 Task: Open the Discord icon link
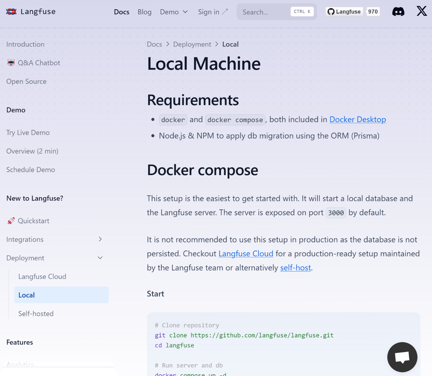click(398, 12)
